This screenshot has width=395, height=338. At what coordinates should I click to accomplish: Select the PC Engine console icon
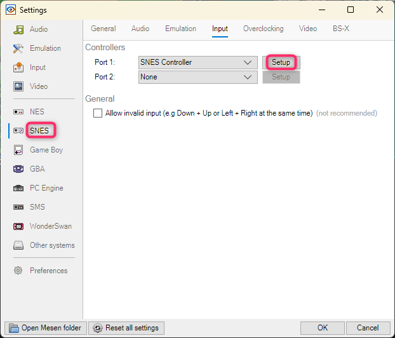coord(18,188)
